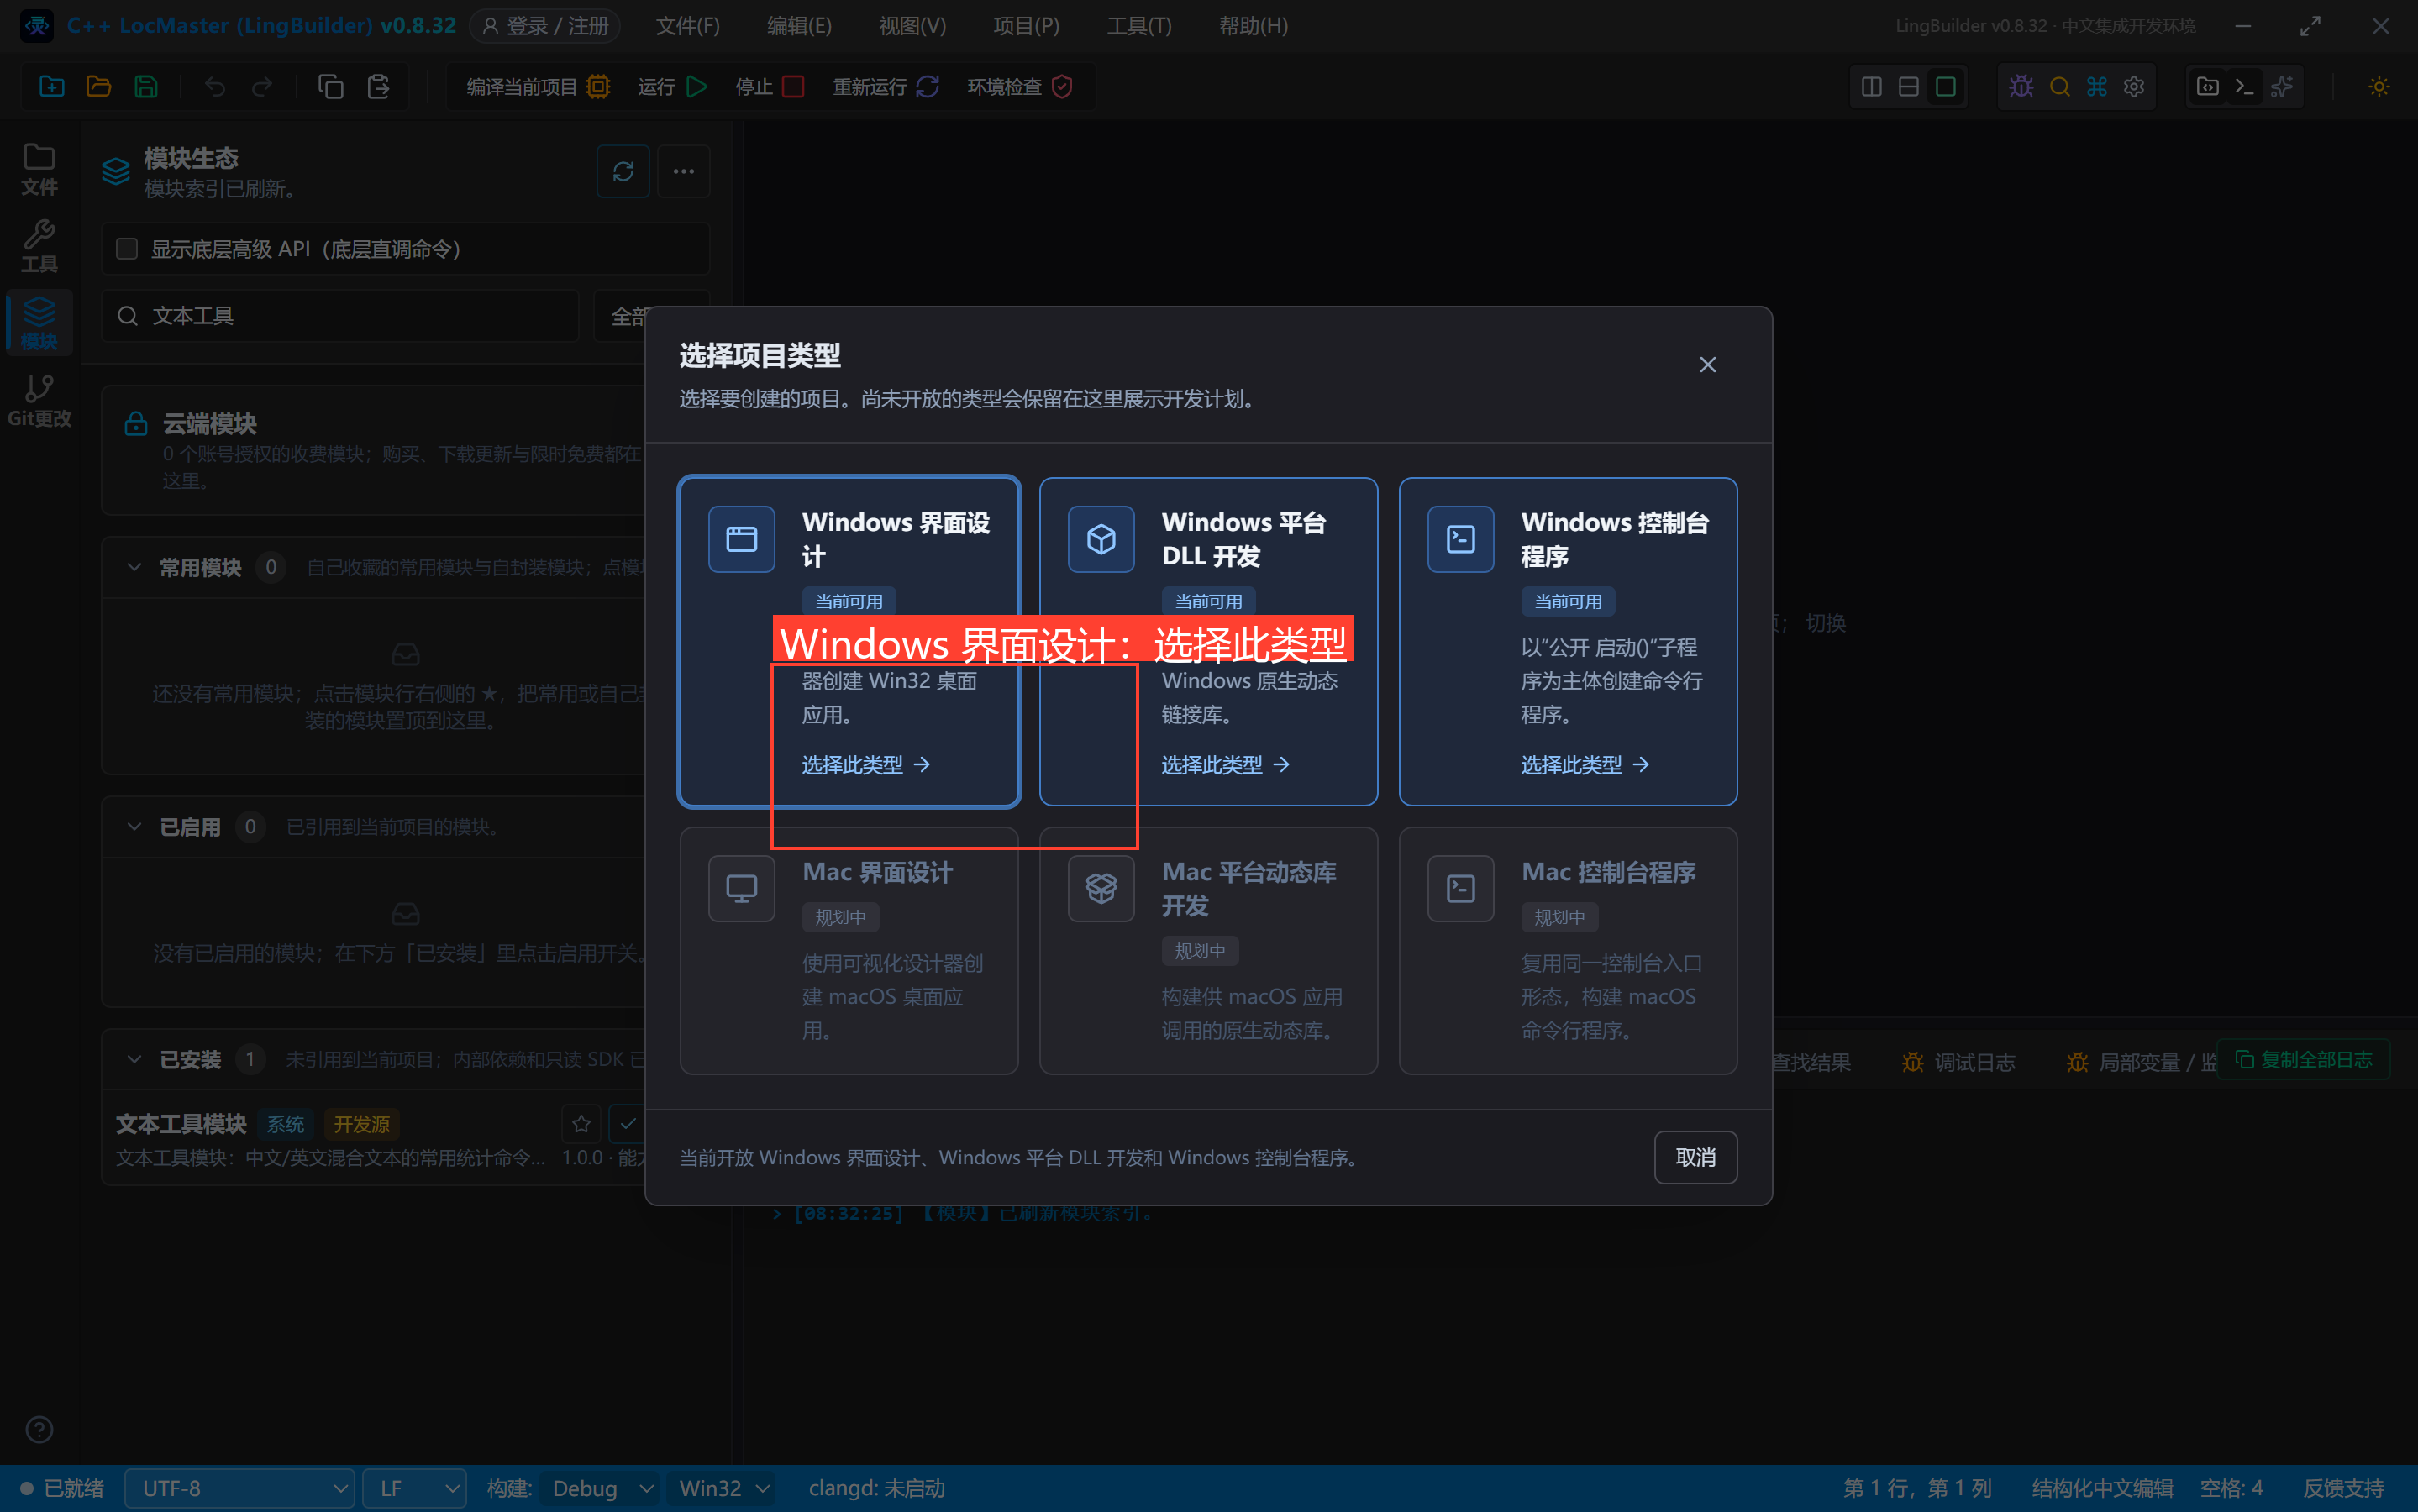Open the settings gear icon

coord(2134,87)
